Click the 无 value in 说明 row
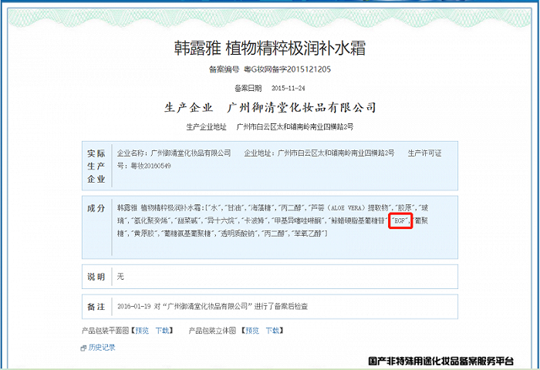The height and width of the screenshot is (370, 540). [120, 277]
